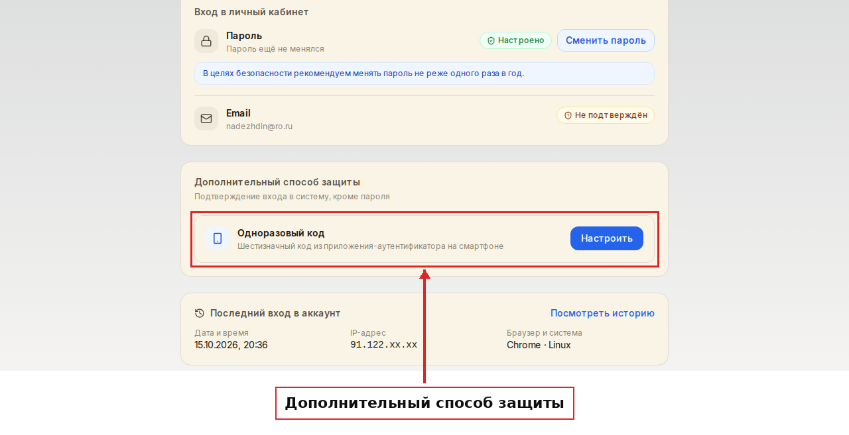Click the Пароль row title
849x435 pixels.
pos(244,36)
